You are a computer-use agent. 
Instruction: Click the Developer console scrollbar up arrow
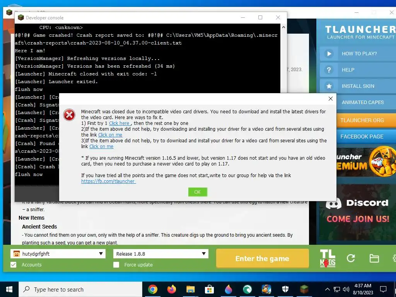283,27
